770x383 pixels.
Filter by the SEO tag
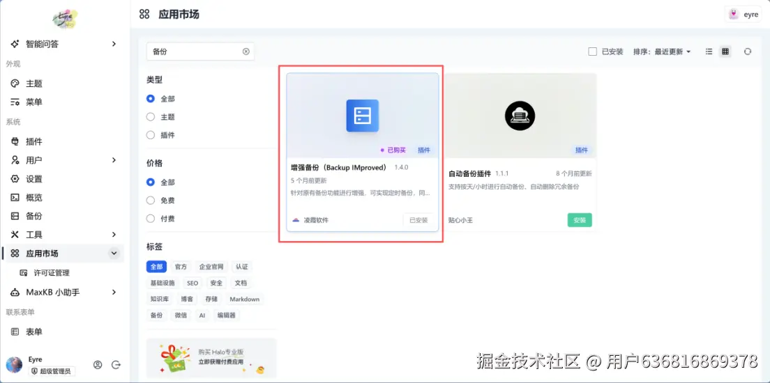tap(192, 283)
